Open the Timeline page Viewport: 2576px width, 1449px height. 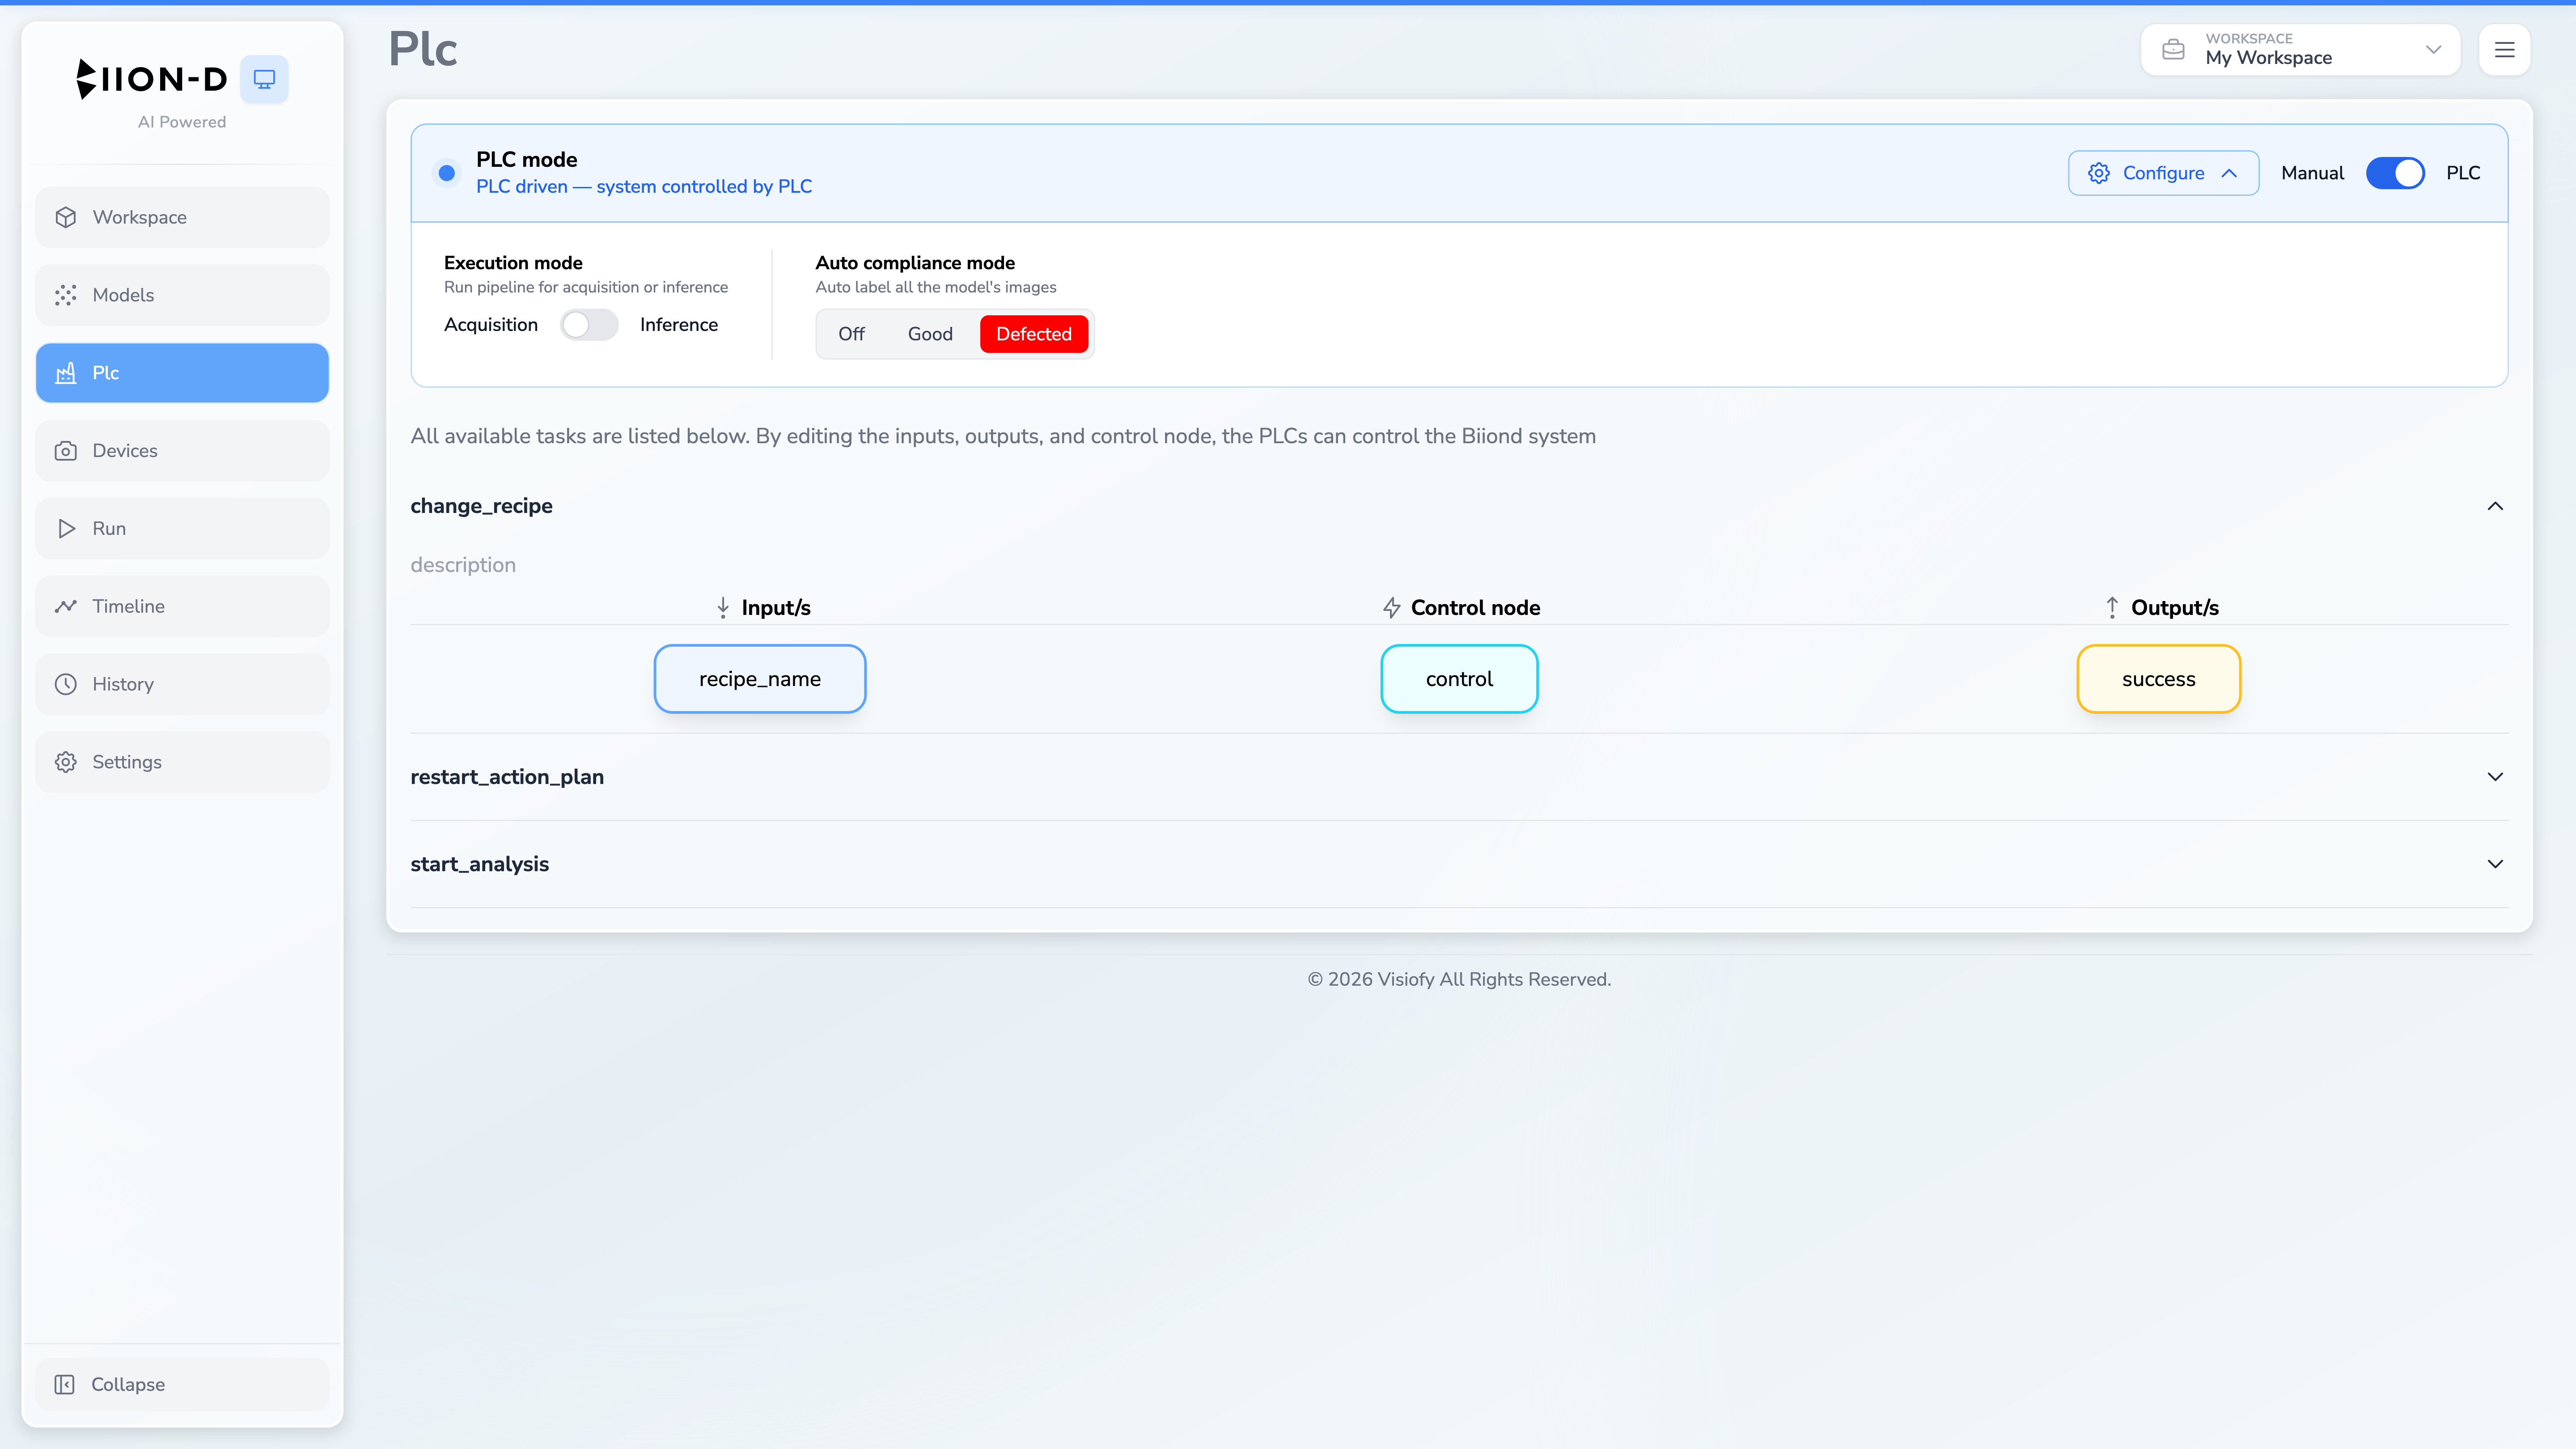click(x=182, y=606)
